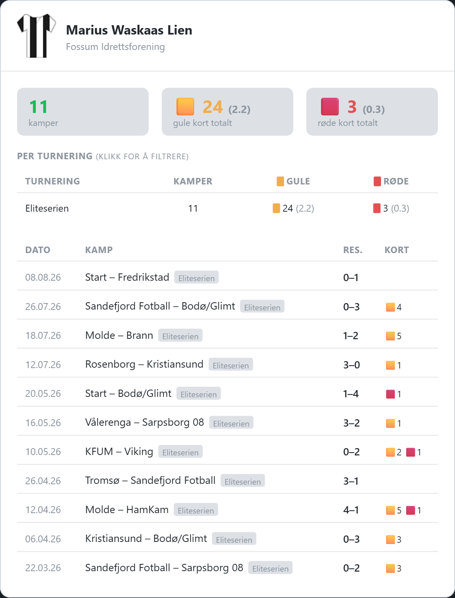Screen dimensions: 455x598
Task: Open the Tromsø – Sandefjord Fotball match
Action: (227, 481)
